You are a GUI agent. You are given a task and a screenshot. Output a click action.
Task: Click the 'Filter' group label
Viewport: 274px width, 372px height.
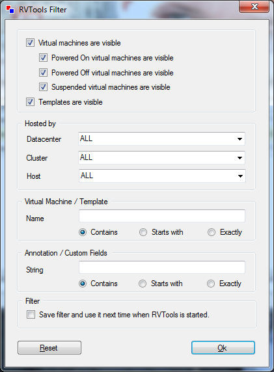click(x=33, y=301)
